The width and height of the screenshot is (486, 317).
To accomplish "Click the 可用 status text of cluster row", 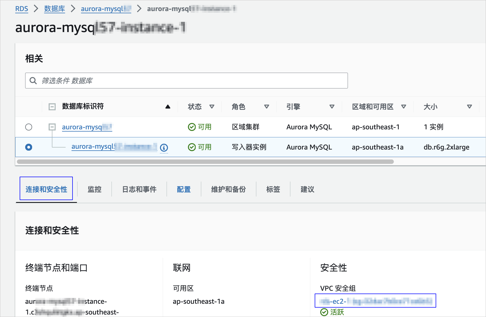I will [205, 127].
